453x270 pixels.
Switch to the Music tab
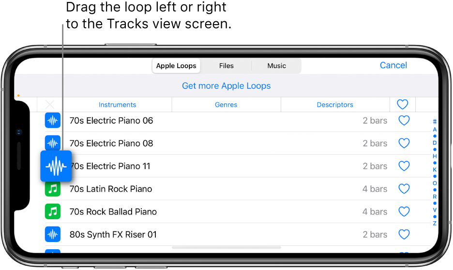276,66
